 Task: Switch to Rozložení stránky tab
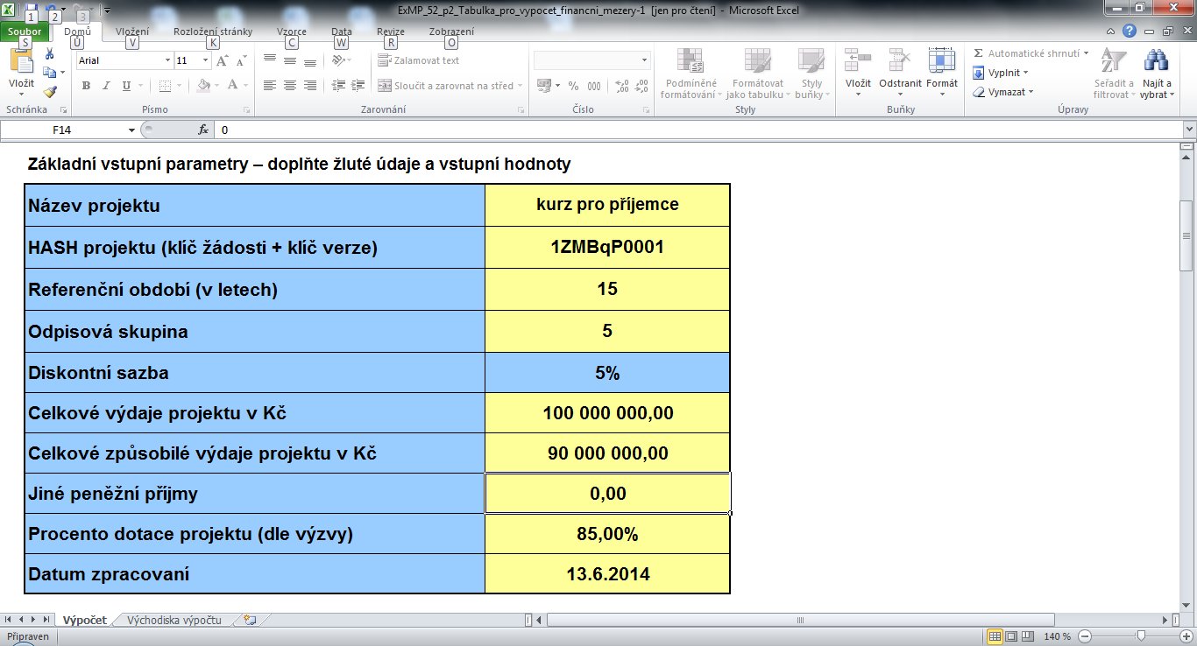[x=213, y=32]
